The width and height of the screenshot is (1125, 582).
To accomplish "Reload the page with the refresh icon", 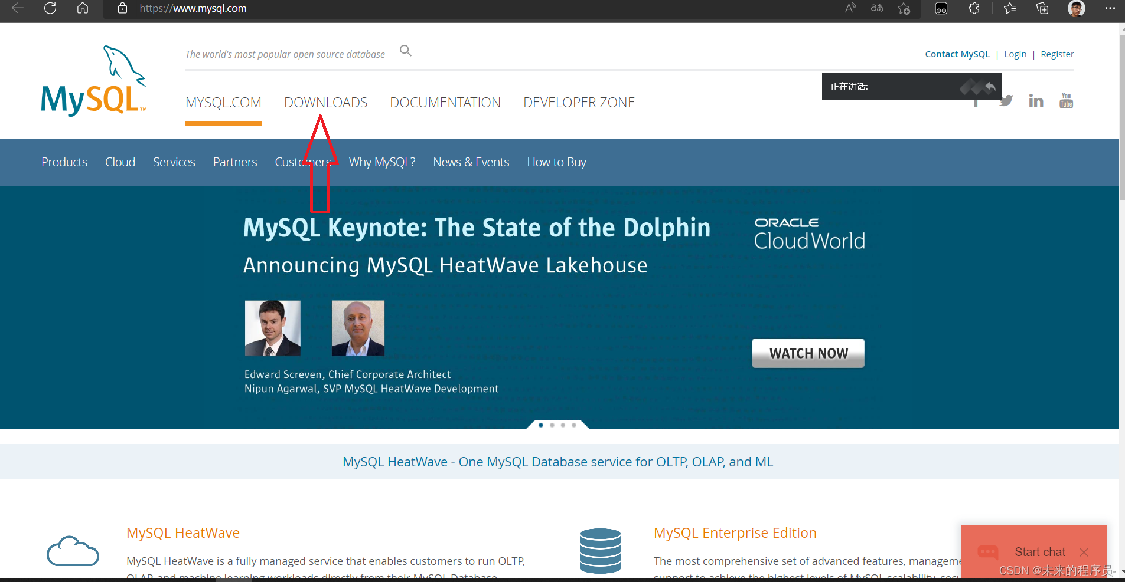I will [50, 8].
